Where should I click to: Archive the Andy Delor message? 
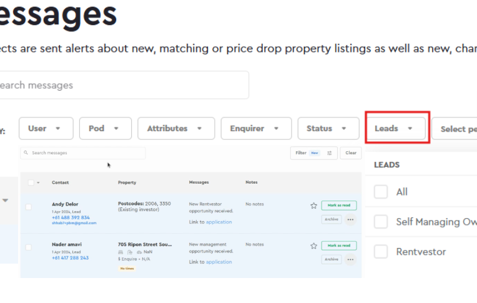click(332, 219)
